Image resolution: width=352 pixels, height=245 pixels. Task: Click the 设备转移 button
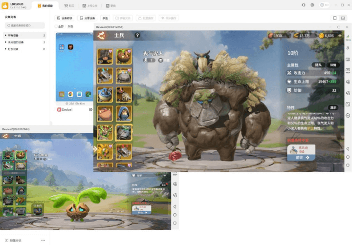pos(65,18)
